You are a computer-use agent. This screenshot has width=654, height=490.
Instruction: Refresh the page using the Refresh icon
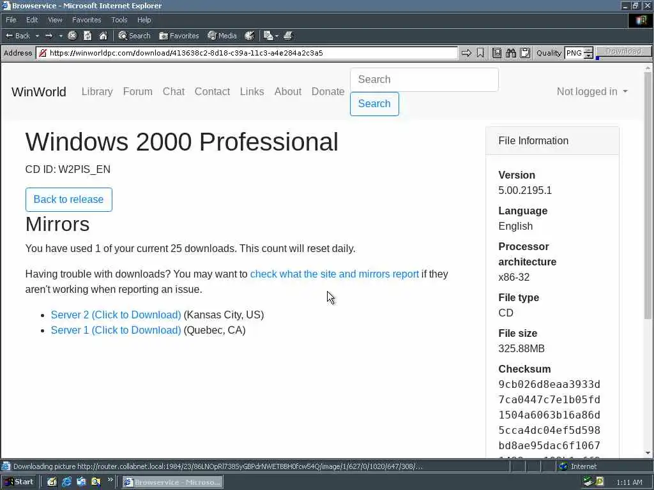(87, 36)
